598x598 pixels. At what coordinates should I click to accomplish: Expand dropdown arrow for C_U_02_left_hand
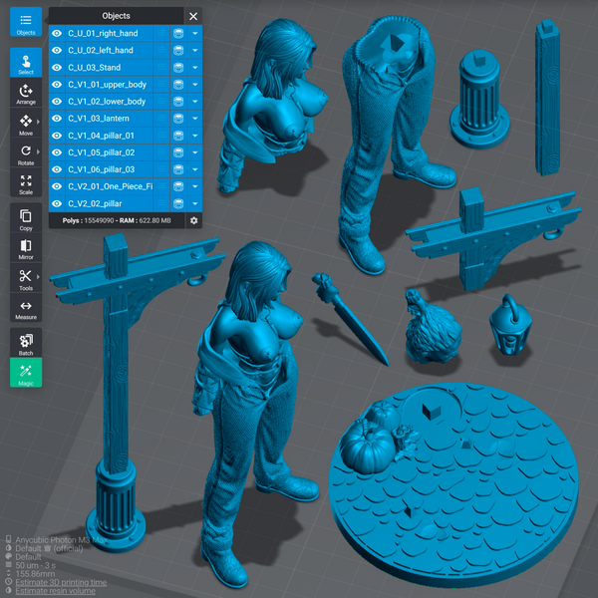point(195,51)
